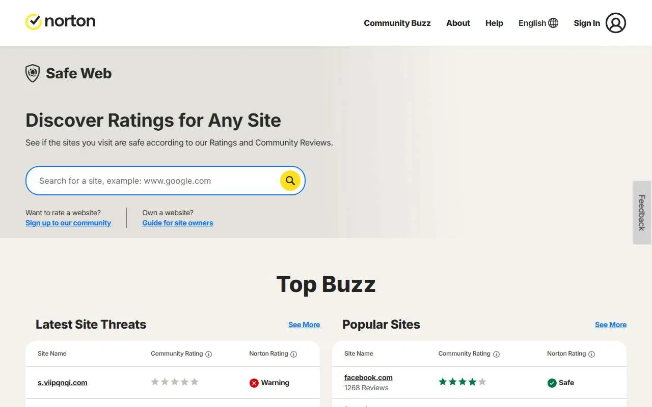Click the yellow search magnifier button
This screenshot has height=407, width=652.
(290, 181)
